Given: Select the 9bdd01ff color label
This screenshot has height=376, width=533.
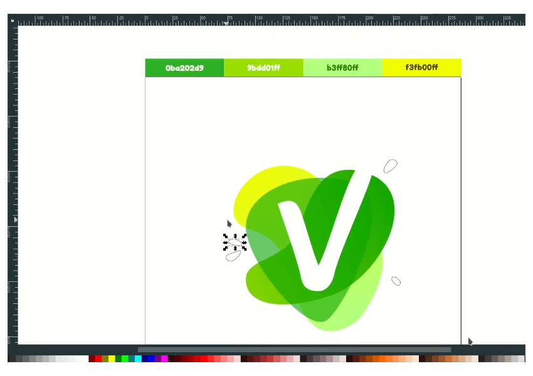Looking at the screenshot, I should click(263, 68).
